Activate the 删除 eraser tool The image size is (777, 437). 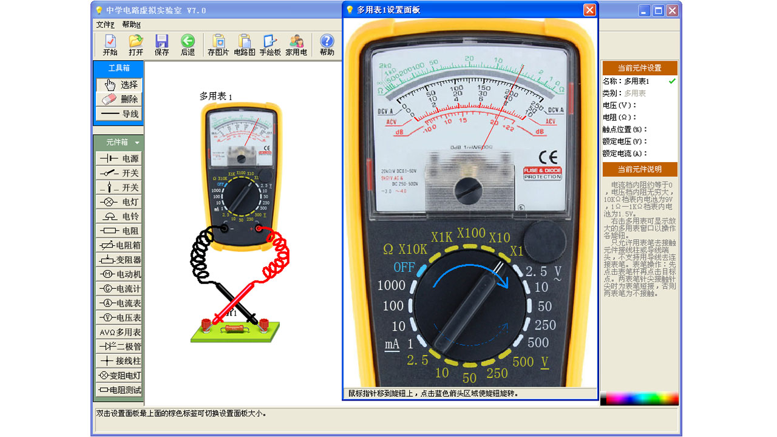pyautogui.click(x=119, y=100)
